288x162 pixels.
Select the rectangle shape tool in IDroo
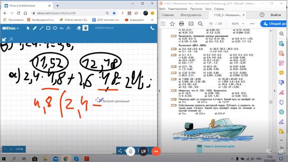[x=48, y=28]
